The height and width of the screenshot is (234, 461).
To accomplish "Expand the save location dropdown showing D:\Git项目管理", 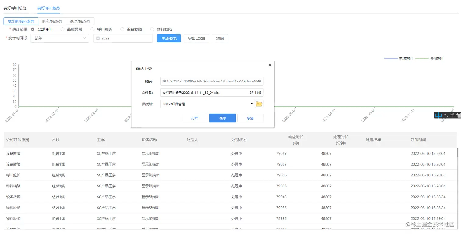I will pos(252,104).
